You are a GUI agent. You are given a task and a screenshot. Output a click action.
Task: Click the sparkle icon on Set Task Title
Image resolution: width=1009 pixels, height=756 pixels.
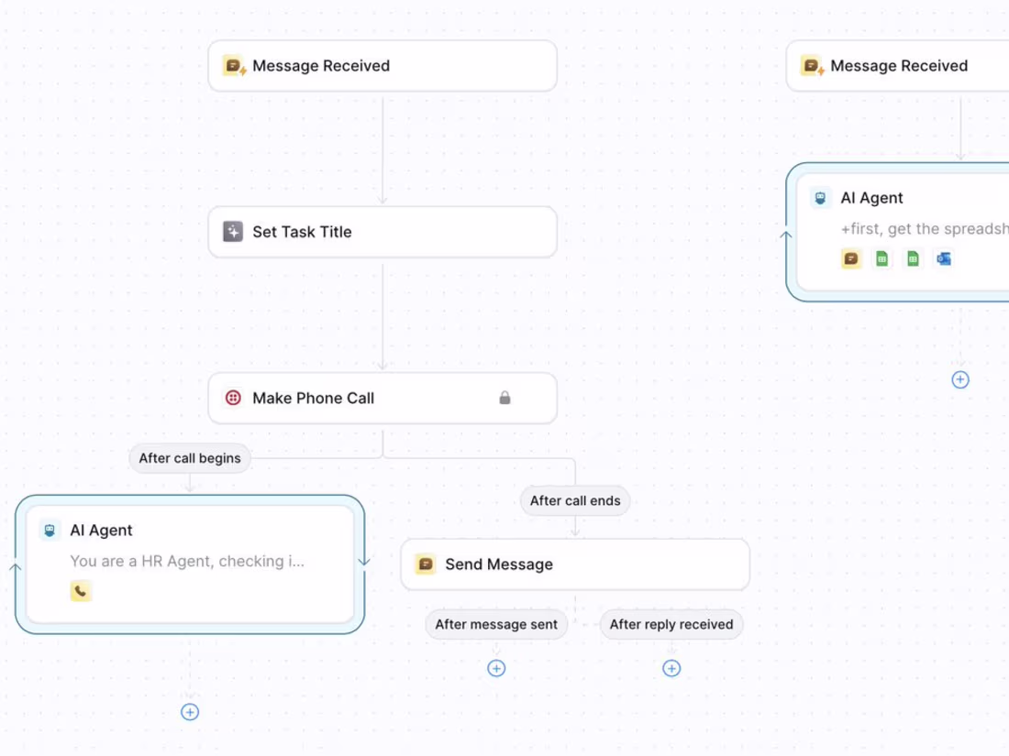click(233, 232)
